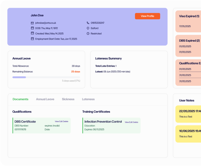Select the user note dated 22/05/2025
201x166 pixels.
(x=188, y=113)
